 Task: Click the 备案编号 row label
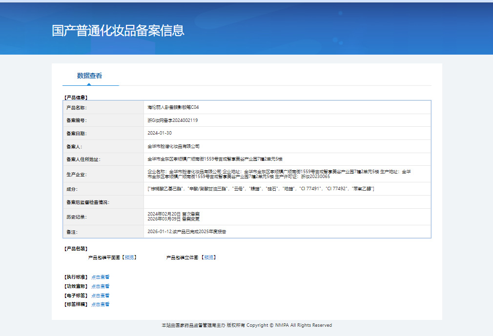pos(77,120)
